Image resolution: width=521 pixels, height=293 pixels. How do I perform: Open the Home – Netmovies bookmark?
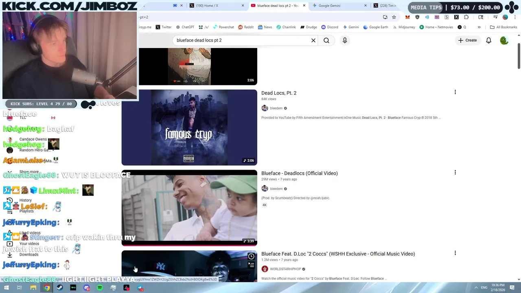(x=436, y=27)
